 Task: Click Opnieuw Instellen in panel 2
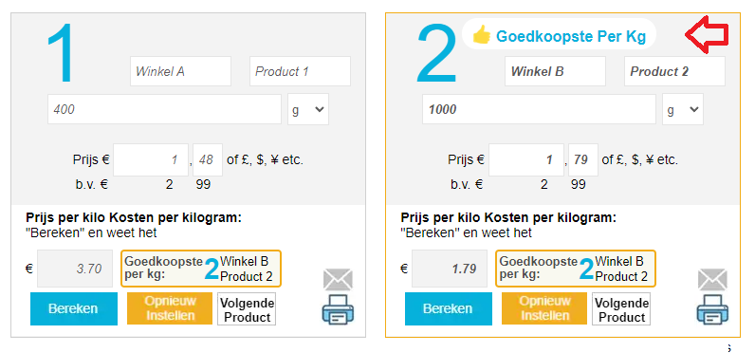pyautogui.click(x=544, y=308)
